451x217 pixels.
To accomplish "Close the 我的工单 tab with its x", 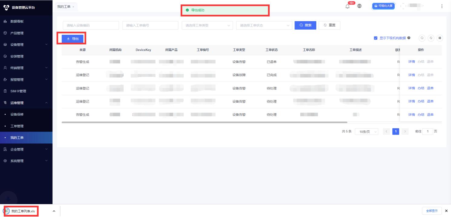I will [x=73, y=7].
